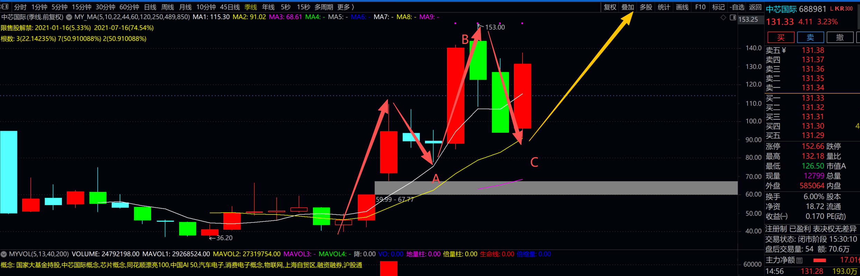The image size is (860, 276).
Task: Click the diamond icon above the price axis
Action: pyautogui.click(x=723, y=18)
